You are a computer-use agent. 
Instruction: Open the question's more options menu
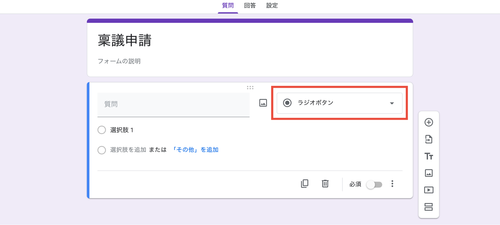(392, 184)
